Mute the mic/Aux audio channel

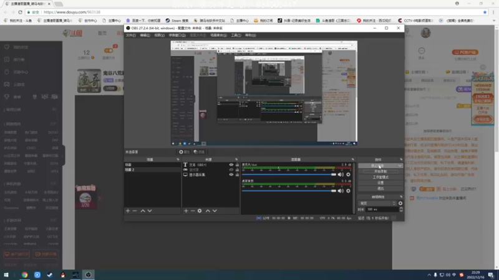(x=341, y=174)
